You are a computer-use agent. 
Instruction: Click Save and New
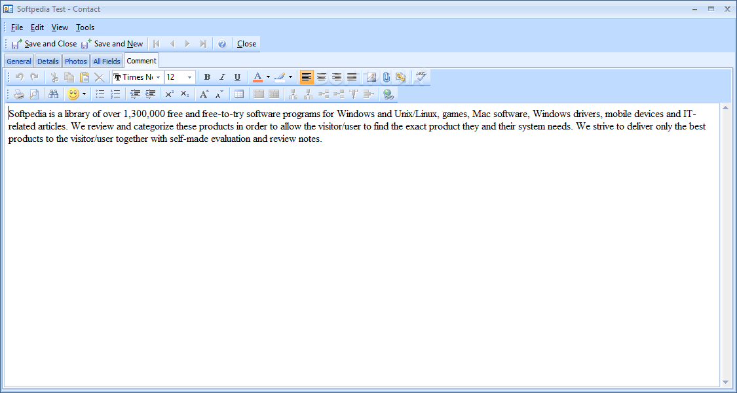pyautogui.click(x=112, y=44)
